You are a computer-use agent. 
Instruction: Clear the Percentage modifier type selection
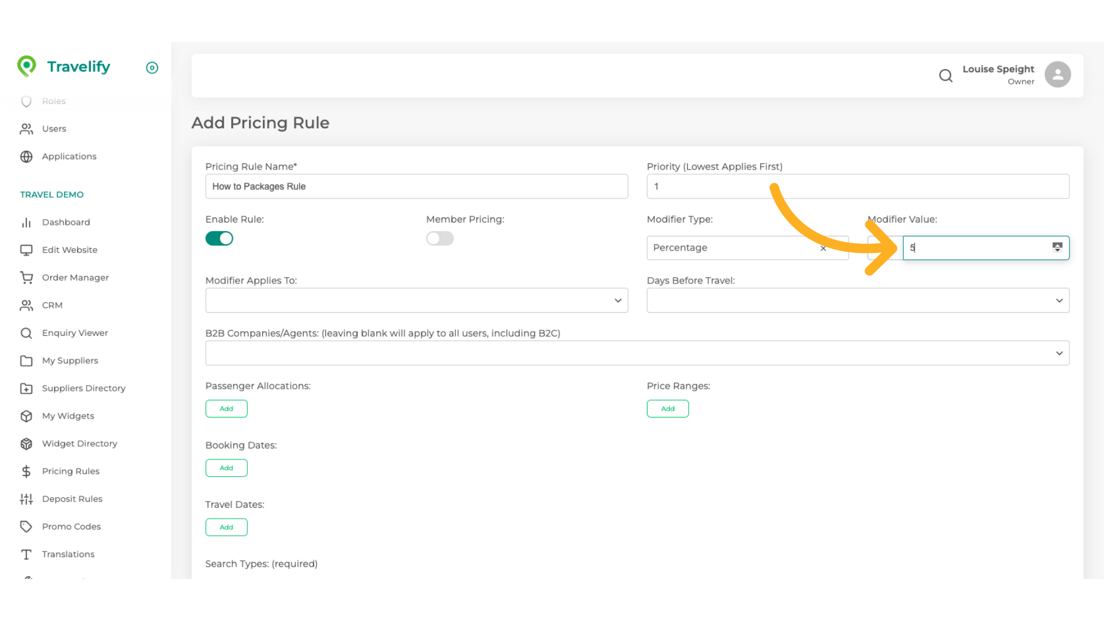tap(823, 248)
